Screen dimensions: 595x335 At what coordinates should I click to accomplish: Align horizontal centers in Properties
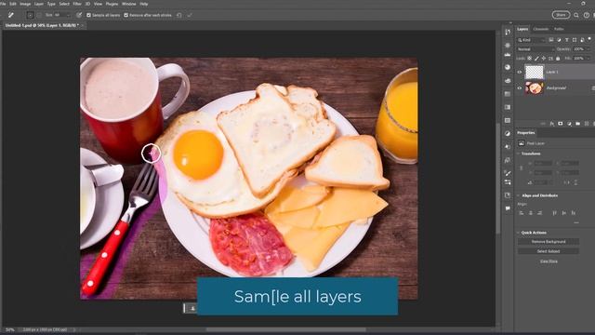531,213
